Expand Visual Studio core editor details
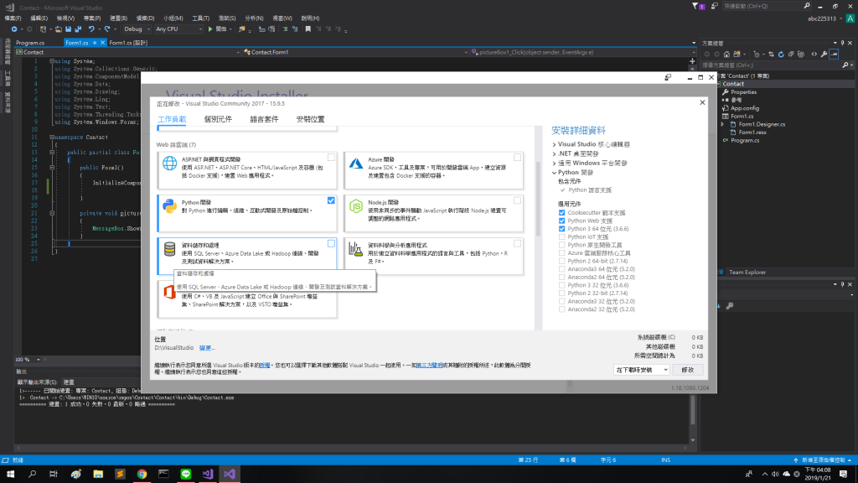This screenshot has height=483, width=858. click(555, 144)
